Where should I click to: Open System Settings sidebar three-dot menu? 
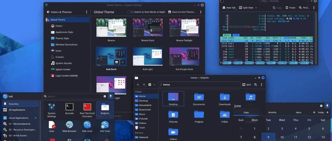87,12
